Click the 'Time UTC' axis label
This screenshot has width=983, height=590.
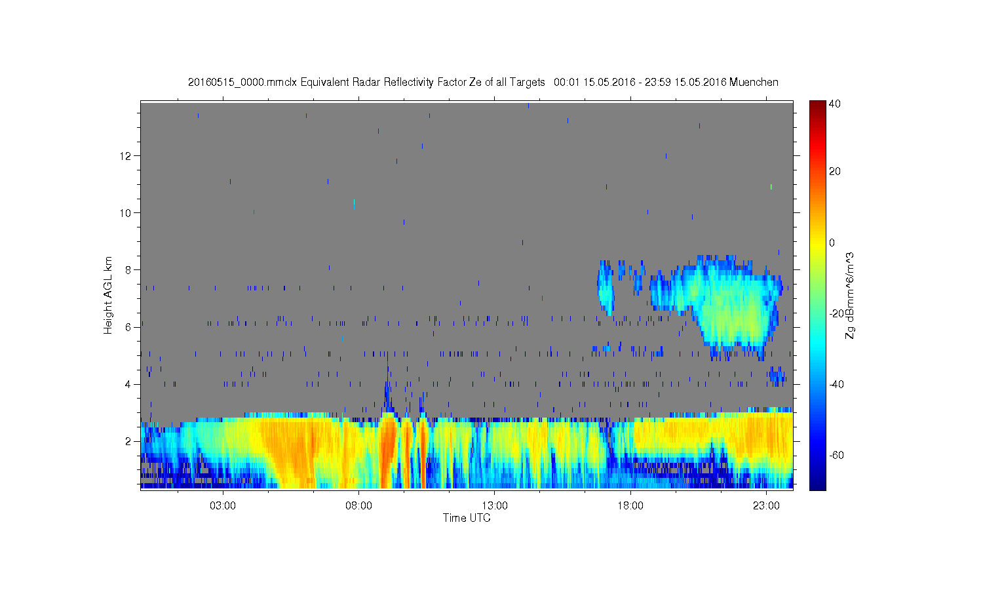coord(467,518)
